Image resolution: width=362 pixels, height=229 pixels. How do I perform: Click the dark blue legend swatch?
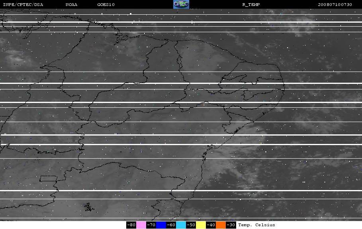(x=161, y=225)
